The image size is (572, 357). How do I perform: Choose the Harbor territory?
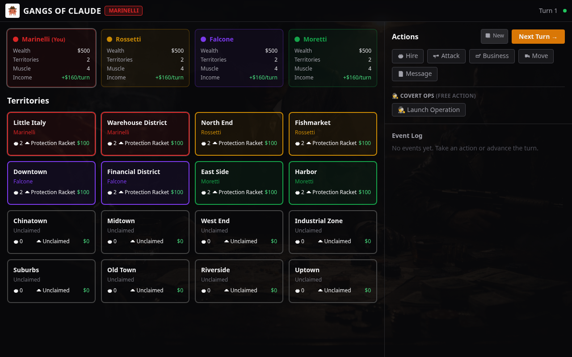point(333,183)
